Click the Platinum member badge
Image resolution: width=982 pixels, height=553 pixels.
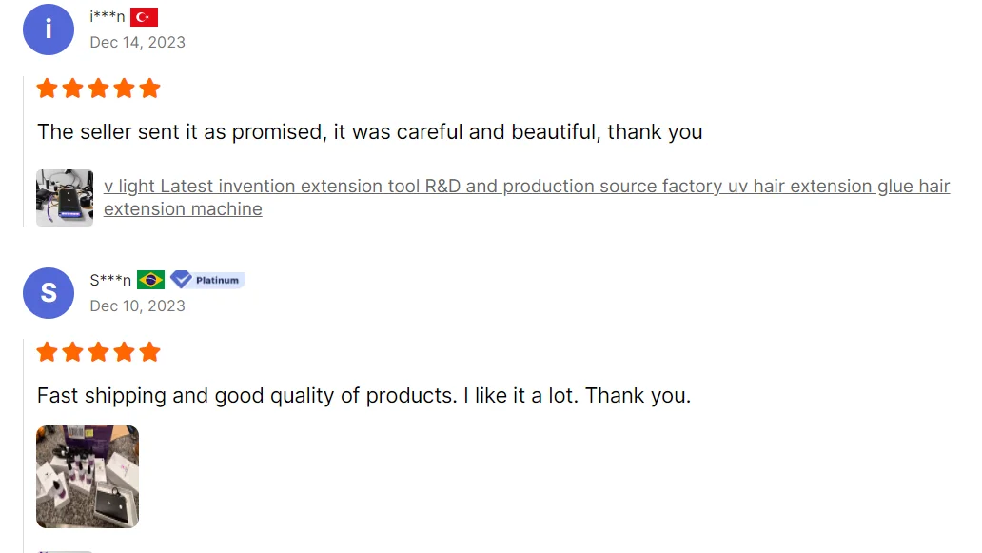(208, 280)
